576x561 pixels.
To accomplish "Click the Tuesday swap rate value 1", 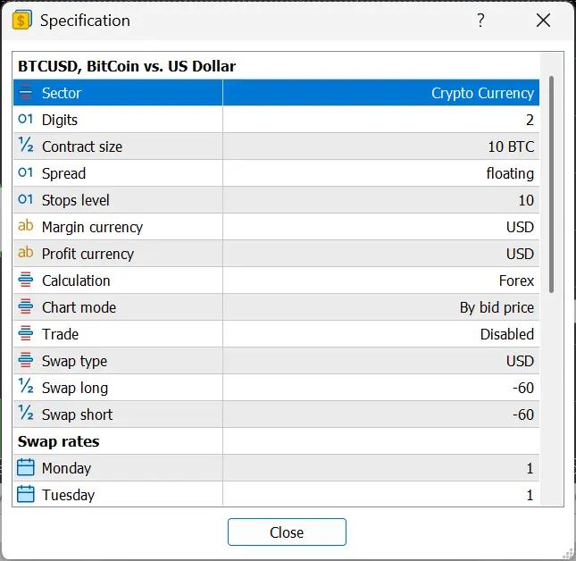I will tap(530, 496).
